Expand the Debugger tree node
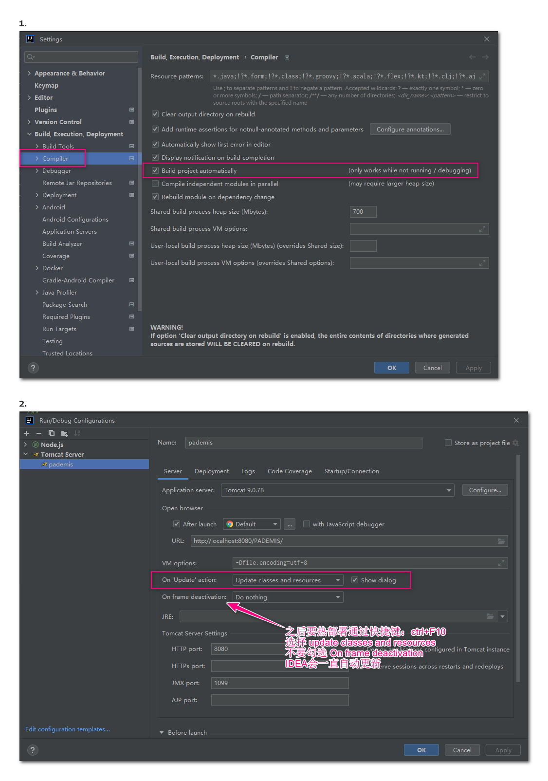The image size is (548, 781). click(37, 170)
